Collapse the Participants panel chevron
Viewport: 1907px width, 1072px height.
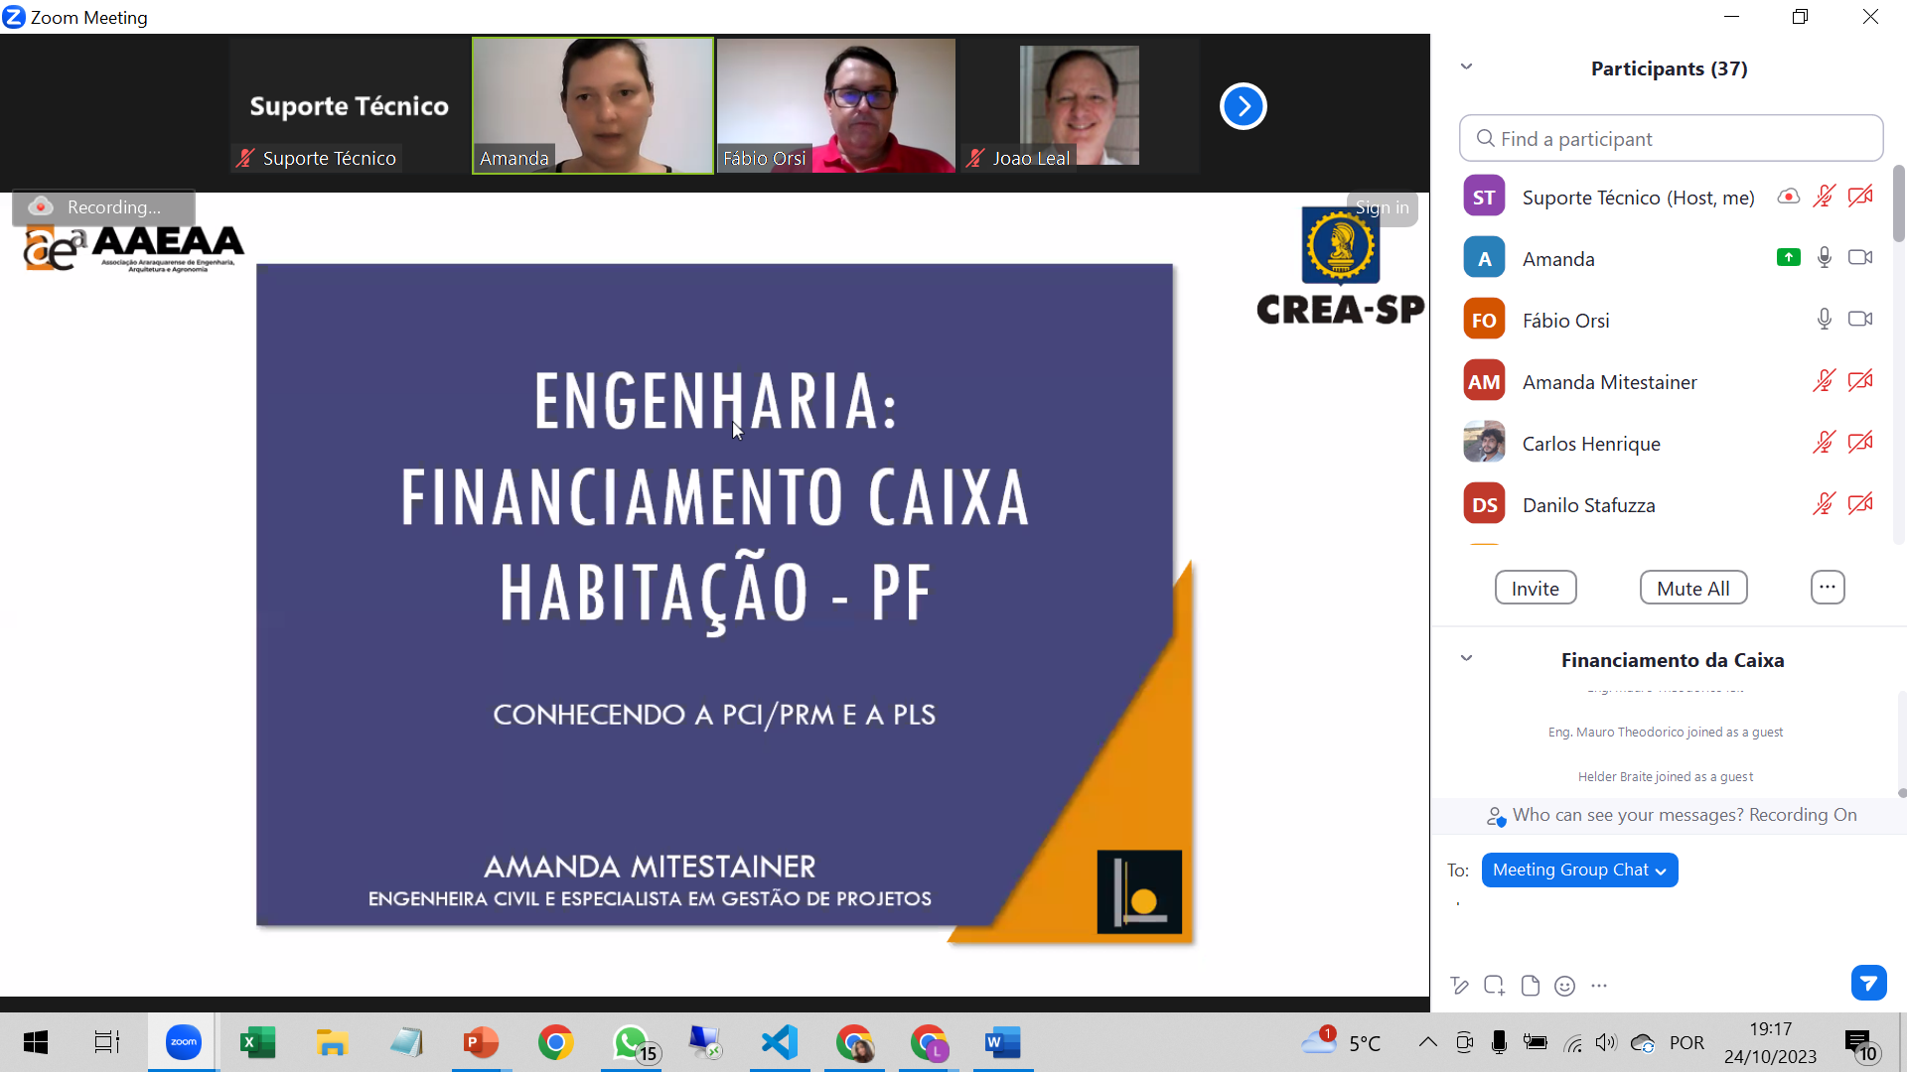[x=1466, y=67]
